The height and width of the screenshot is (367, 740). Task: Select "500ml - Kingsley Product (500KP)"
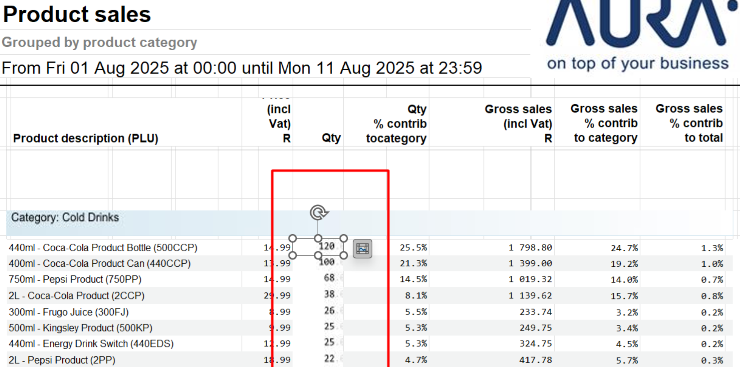(80, 328)
